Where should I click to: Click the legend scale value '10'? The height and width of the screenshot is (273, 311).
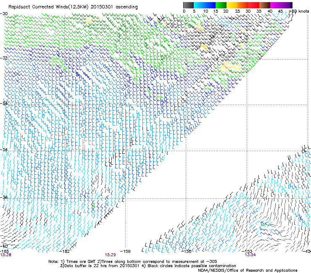point(206,11)
